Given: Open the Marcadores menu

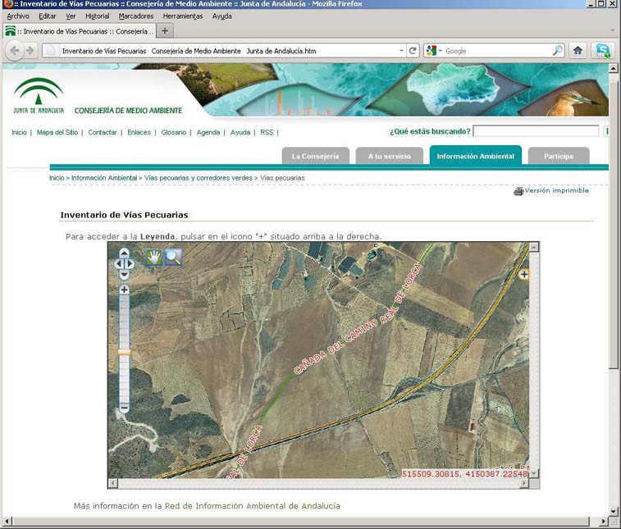Looking at the screenshot, I should [x=135, y=16].
